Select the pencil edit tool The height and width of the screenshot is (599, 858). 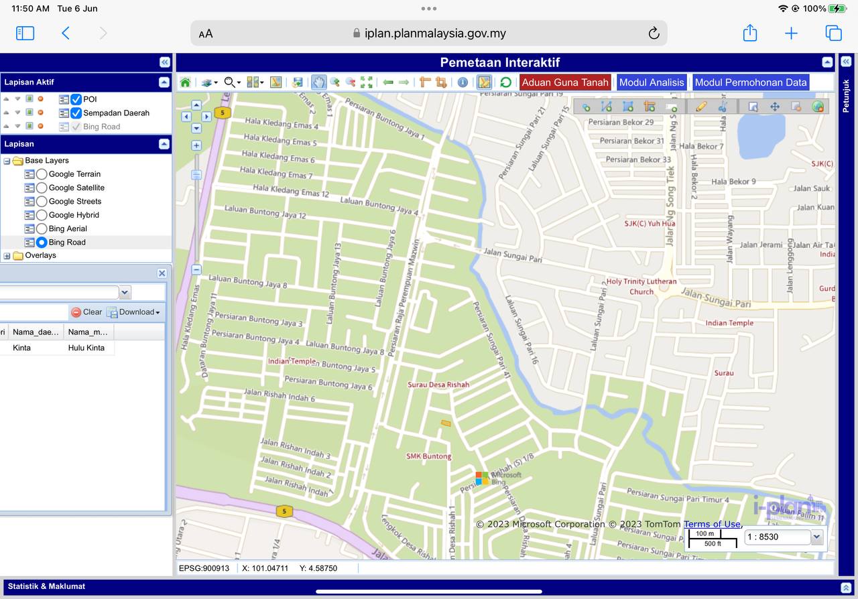[701, 107]
